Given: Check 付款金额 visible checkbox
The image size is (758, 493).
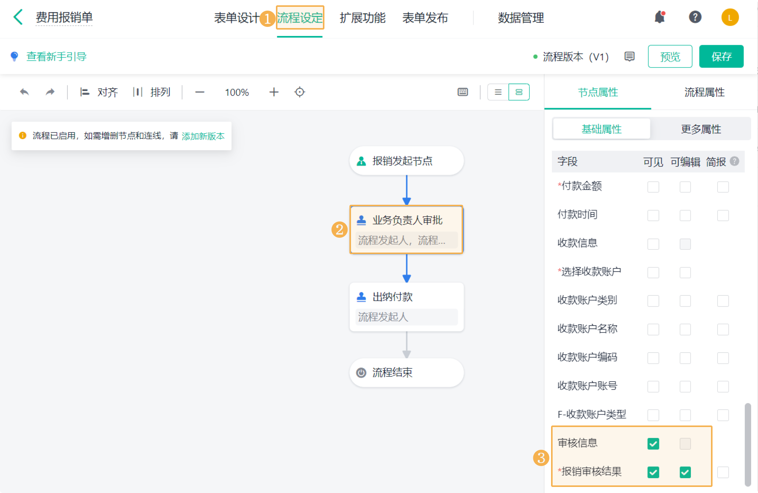Looking at the screenshot, I should point(653,187).
